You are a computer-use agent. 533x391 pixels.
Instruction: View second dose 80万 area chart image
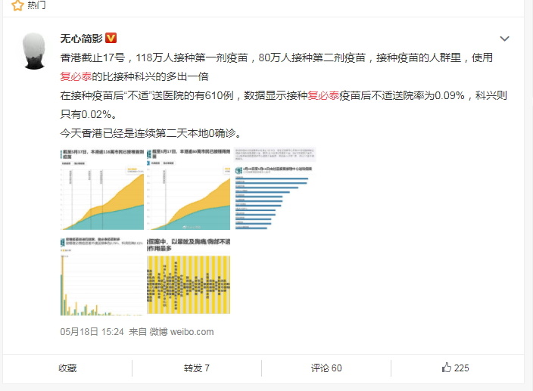189,188
